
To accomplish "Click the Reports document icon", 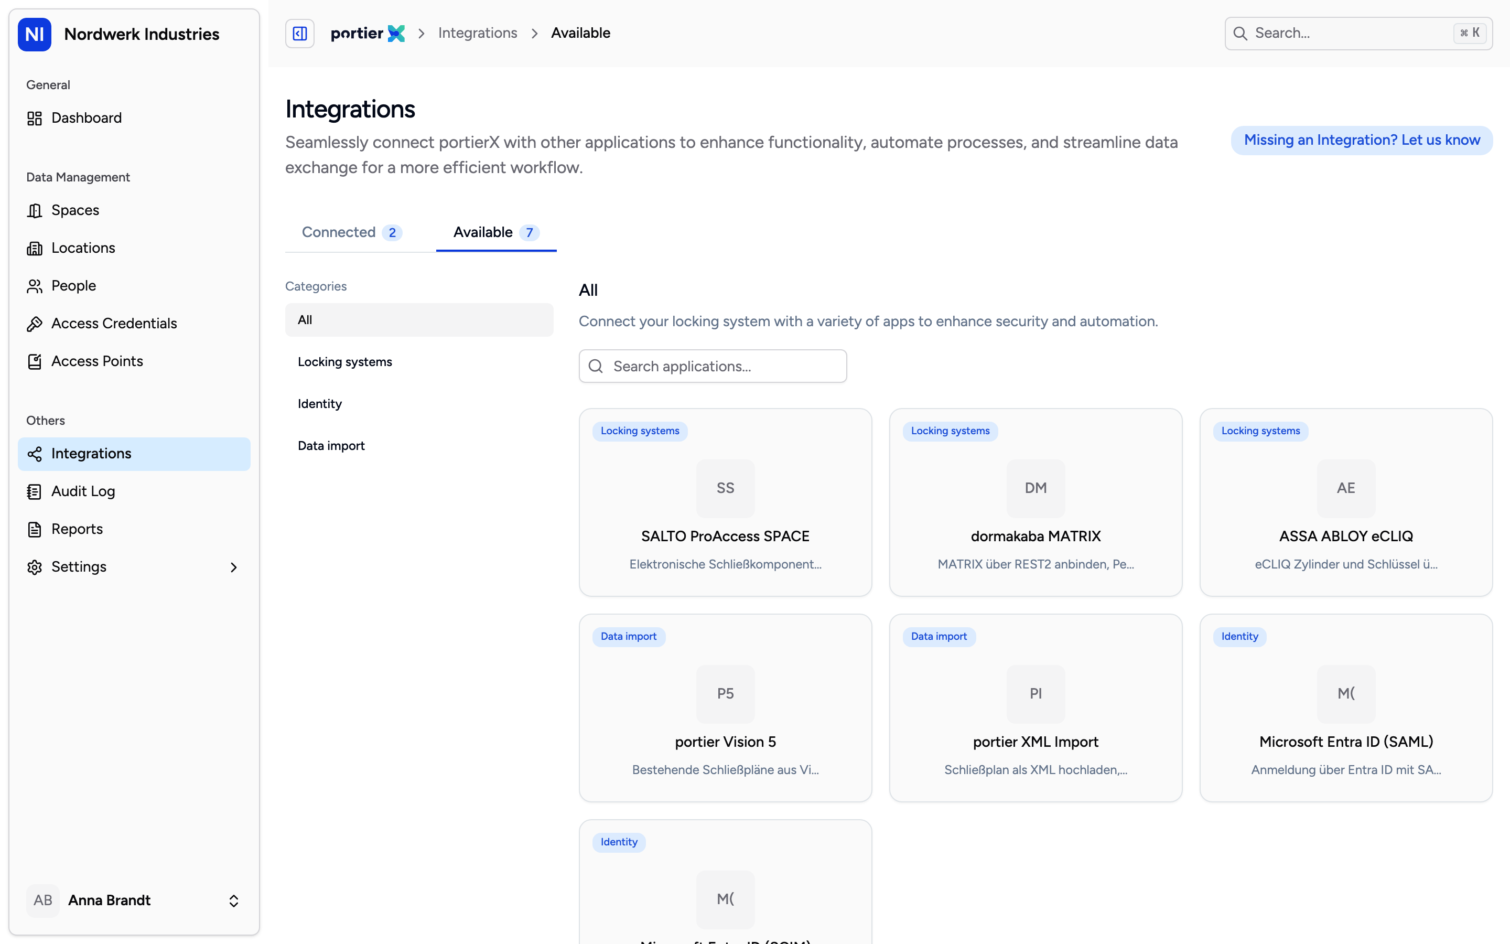I will coord(34,530).
